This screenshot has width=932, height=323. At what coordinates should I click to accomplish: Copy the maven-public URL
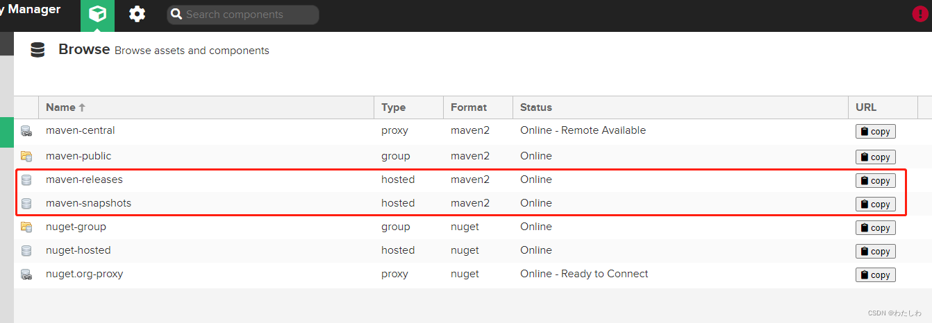(875, 157)
